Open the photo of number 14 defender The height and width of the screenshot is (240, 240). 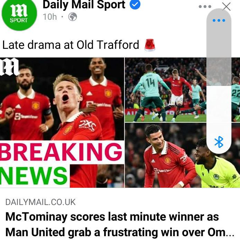click(165, 90)
